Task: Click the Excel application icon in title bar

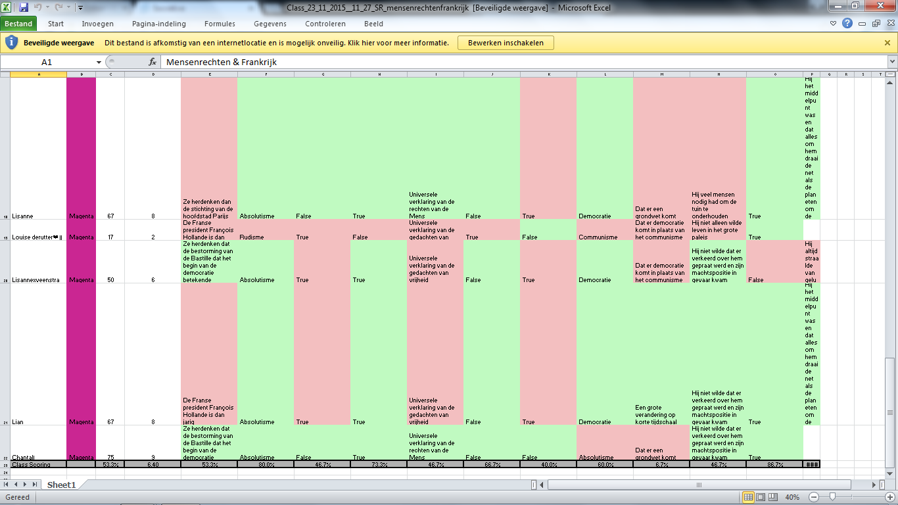Action: click(8, 8)
